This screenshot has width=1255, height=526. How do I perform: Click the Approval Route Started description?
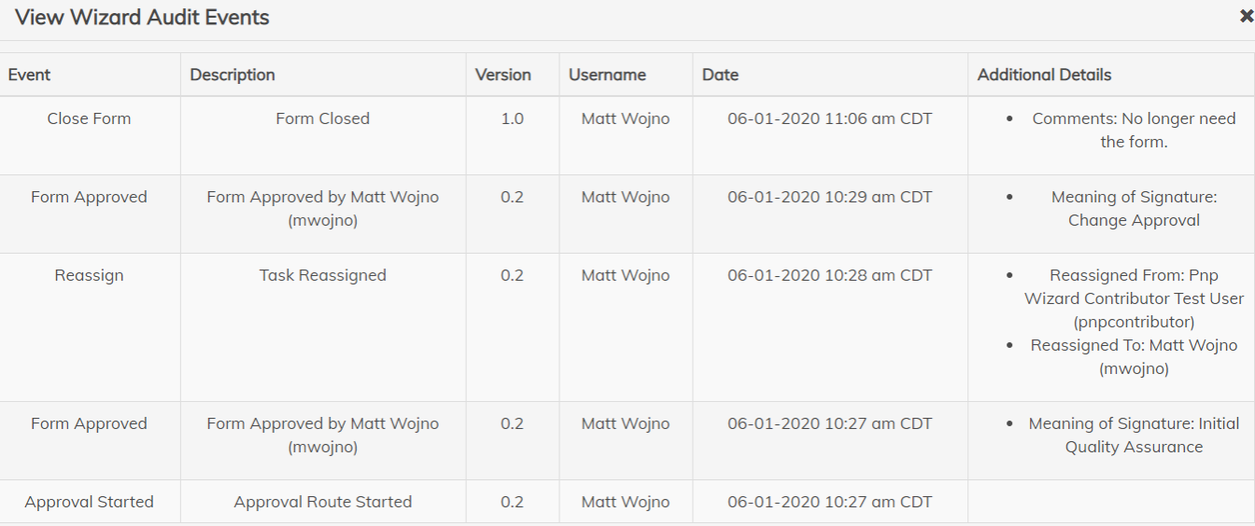(x=323, y=502)
